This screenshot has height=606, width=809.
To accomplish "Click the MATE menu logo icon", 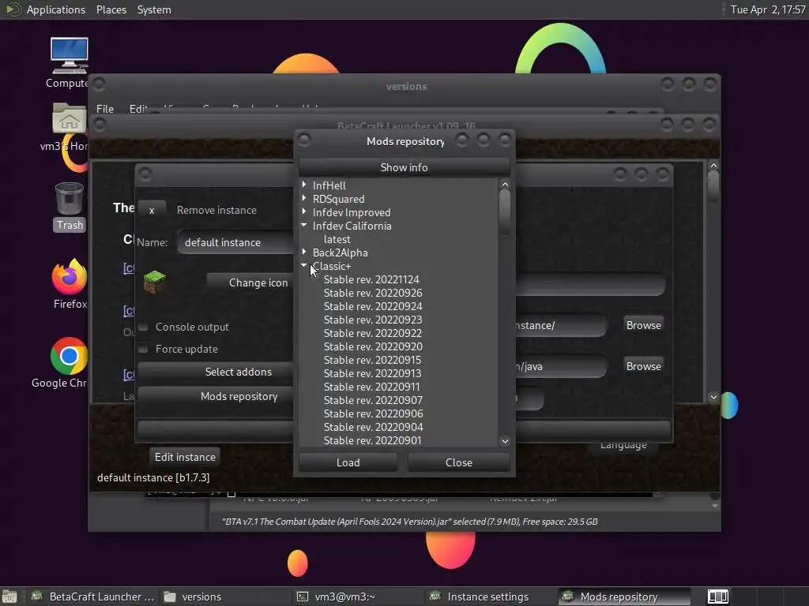I will pos(13,9).
